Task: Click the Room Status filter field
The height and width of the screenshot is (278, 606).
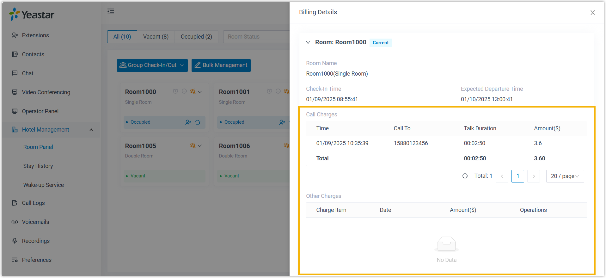Action: tap(256, 37)
